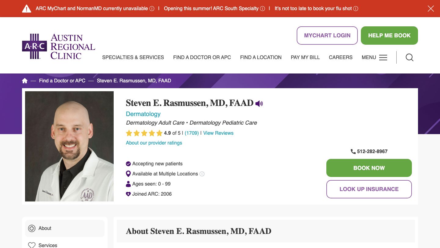Select the Services sidebar item

47,245
